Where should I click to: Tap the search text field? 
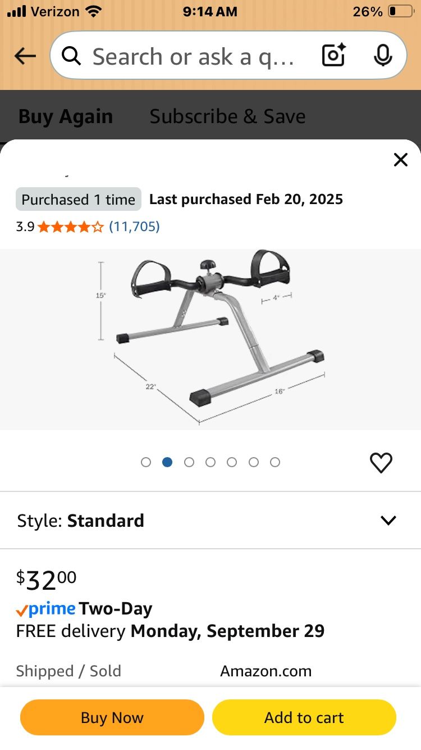[194, 56]
